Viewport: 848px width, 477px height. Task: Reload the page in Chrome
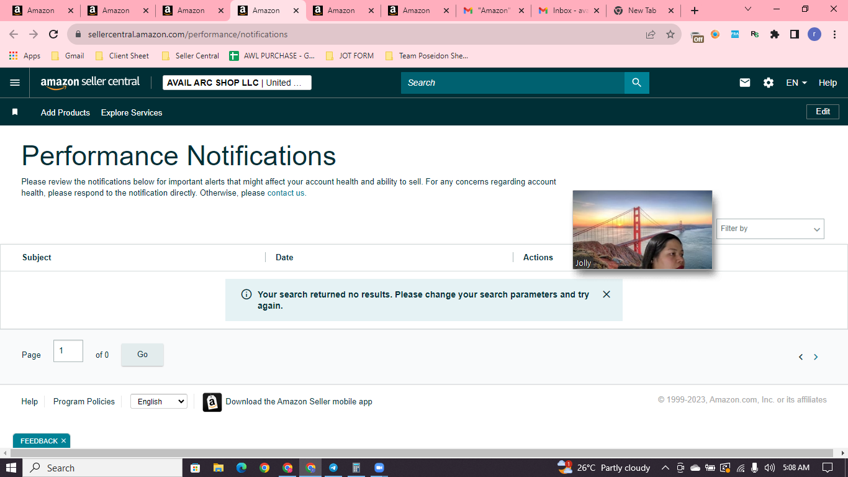tap(53, 34)
